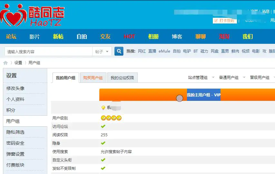Click 用户组 in the breadcrumb
The width and height of the screenshot is (275, 174).
click(34, 63)
